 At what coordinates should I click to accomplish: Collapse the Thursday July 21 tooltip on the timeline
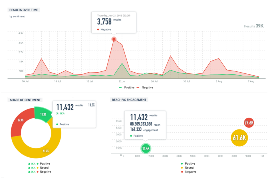[114, 22]
